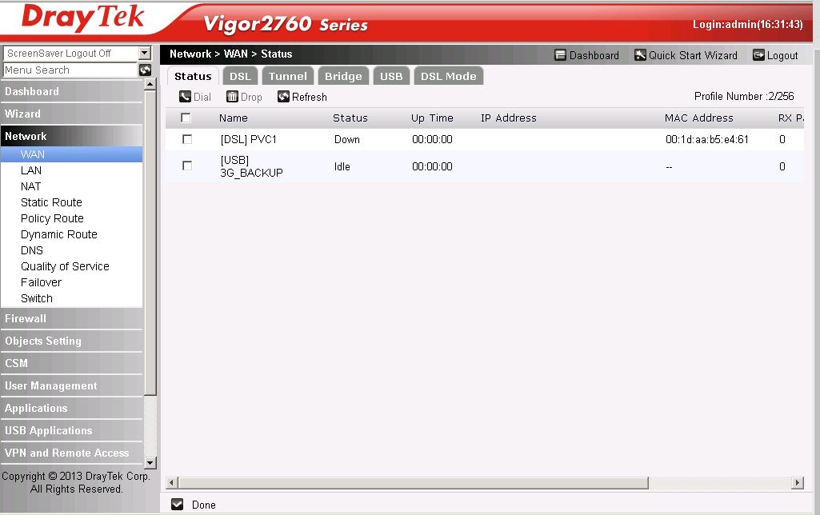
Task: Open Dashboard via top bar icon
Action: point(561,55)
